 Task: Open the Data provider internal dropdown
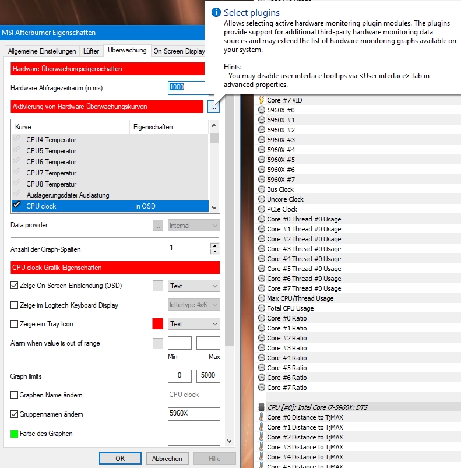click(x=194, y=226)
